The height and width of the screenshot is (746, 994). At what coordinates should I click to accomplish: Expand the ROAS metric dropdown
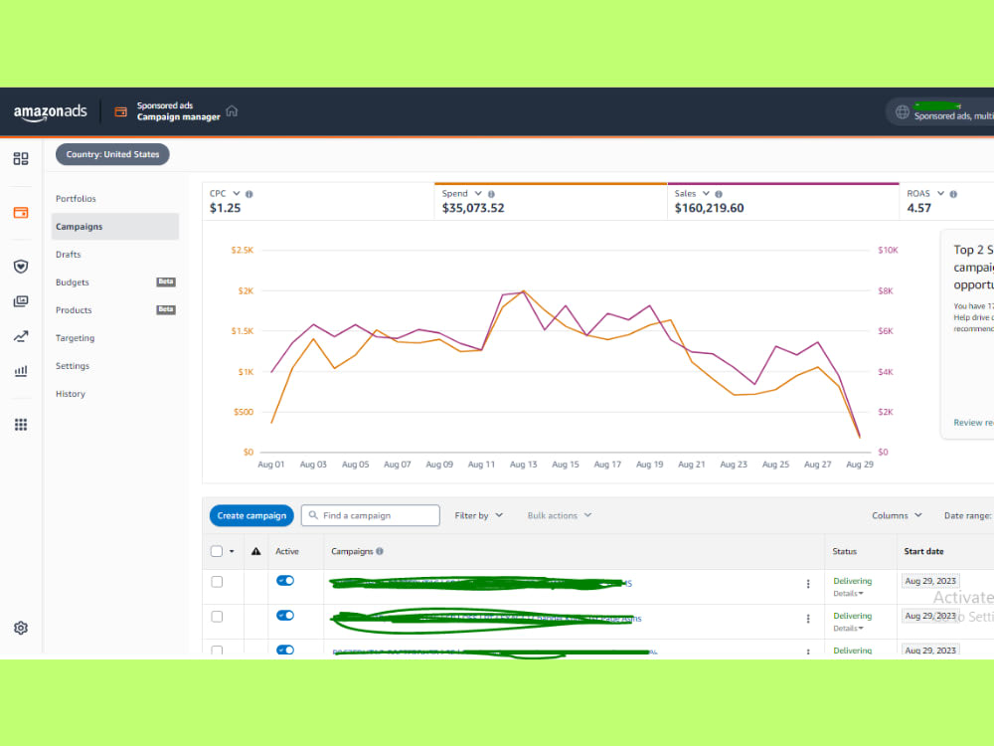point(940,194)
